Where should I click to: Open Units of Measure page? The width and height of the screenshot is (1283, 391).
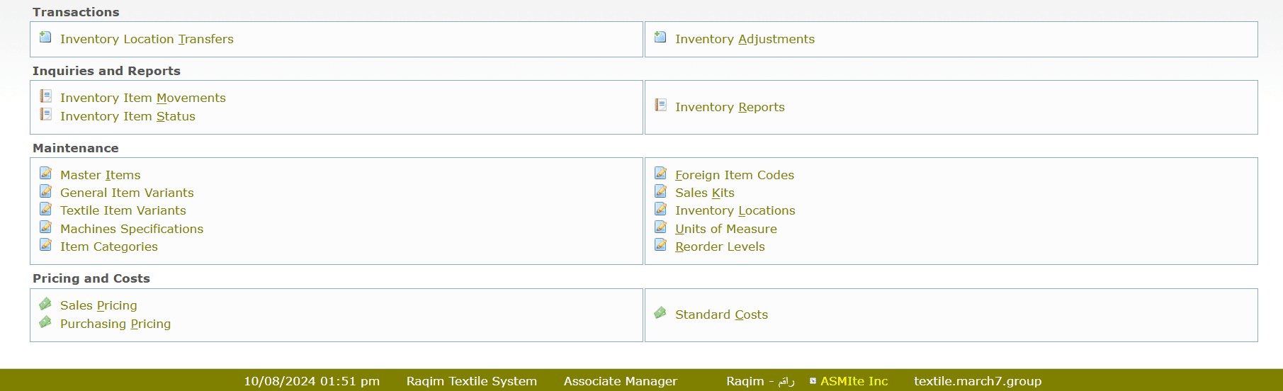[x=726, y=229]
